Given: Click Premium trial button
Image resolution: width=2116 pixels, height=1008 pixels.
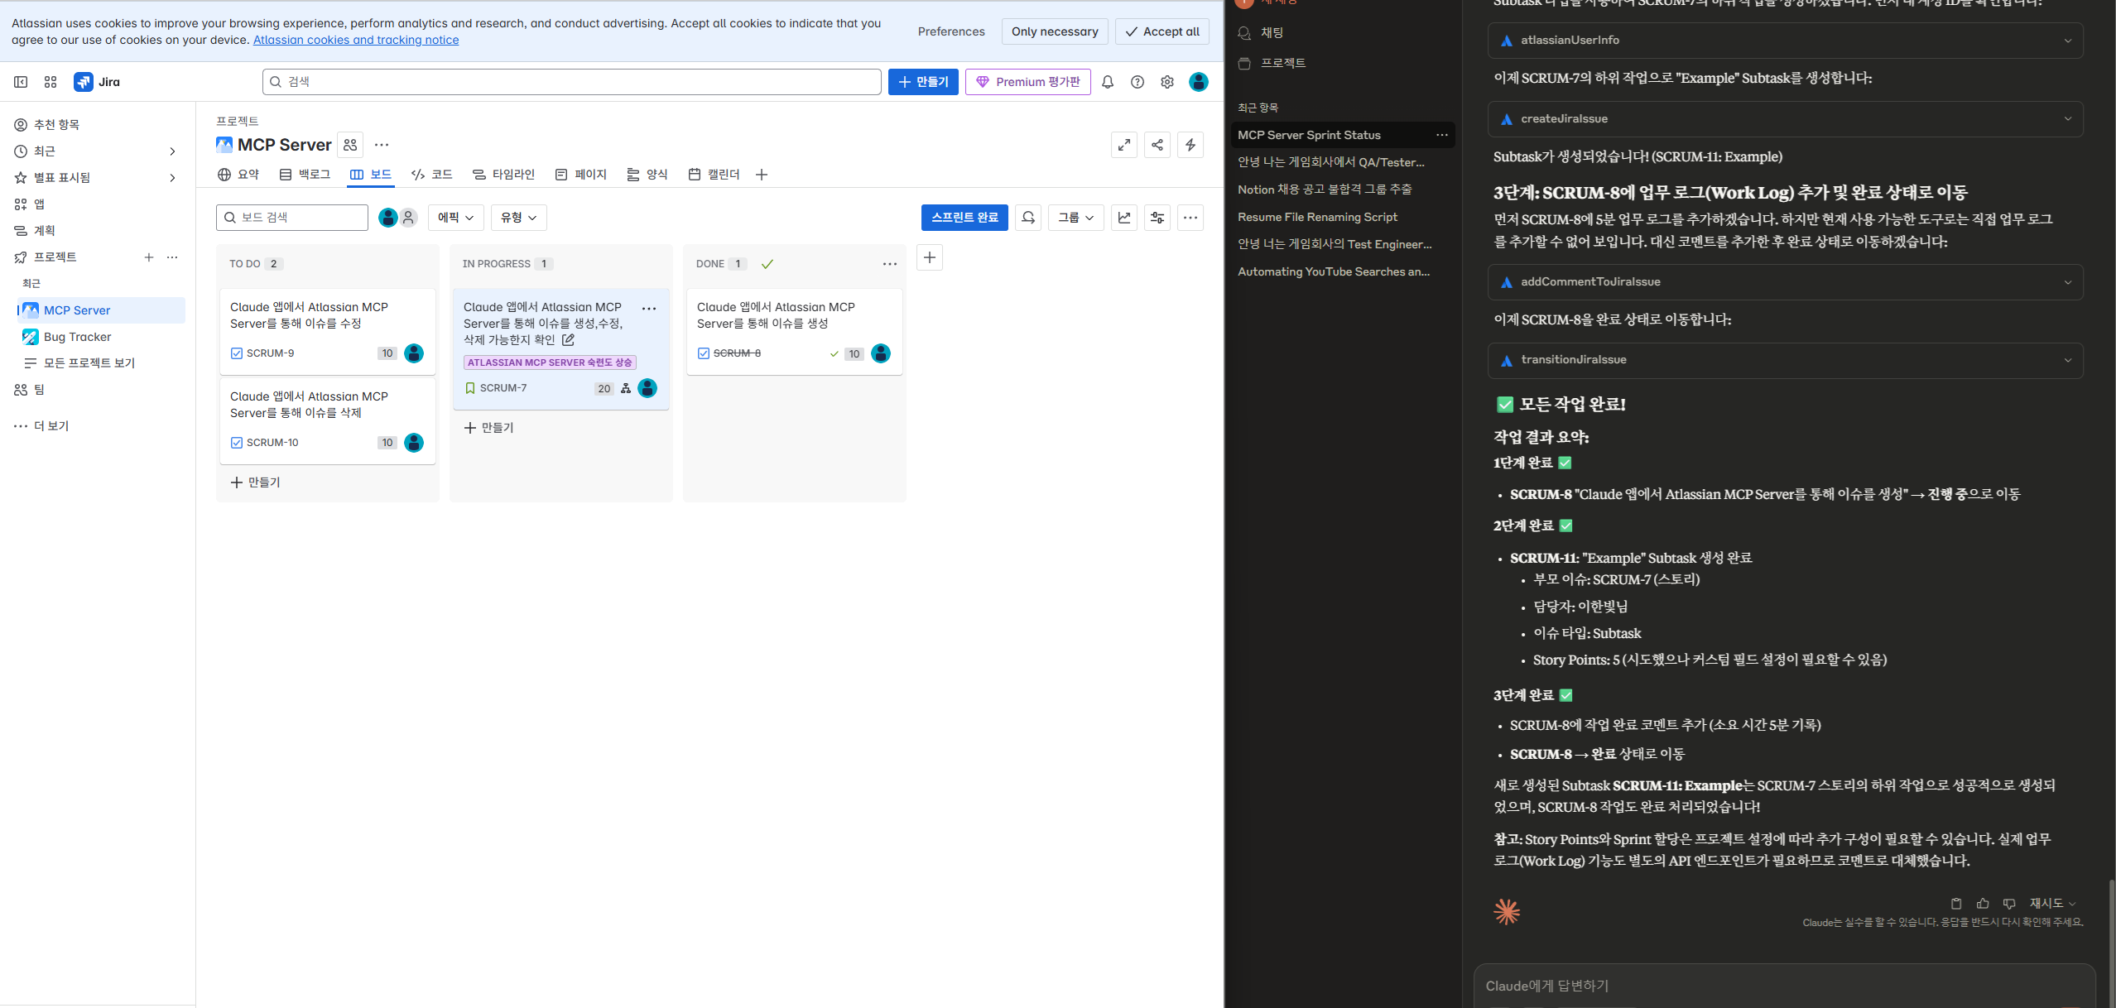Looking at the screenshot, I should click(1028, 82).
